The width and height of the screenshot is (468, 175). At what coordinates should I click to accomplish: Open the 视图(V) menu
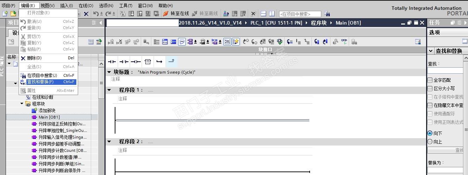[x=48, y=6]
